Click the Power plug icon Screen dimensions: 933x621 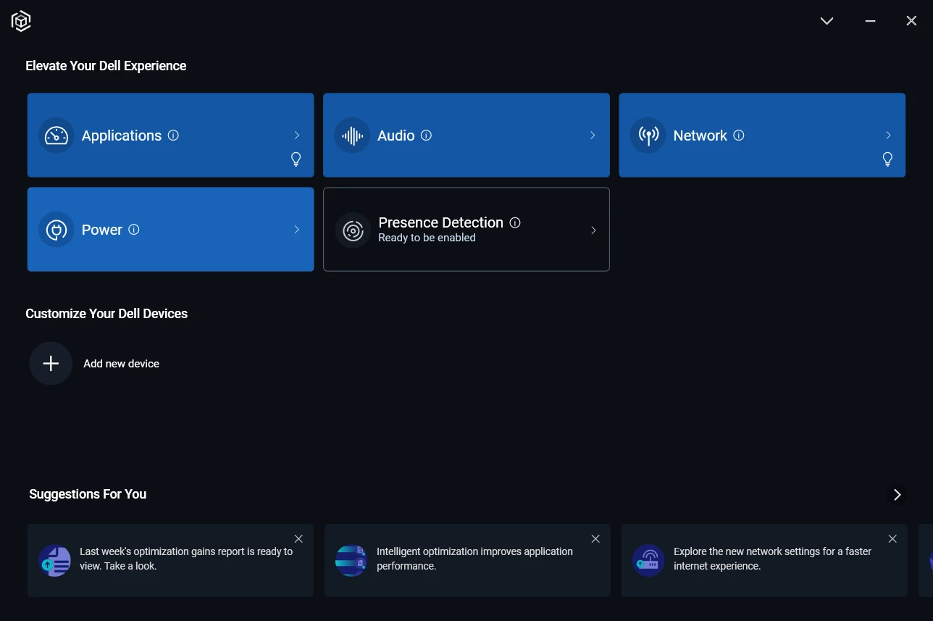point(57,230)
